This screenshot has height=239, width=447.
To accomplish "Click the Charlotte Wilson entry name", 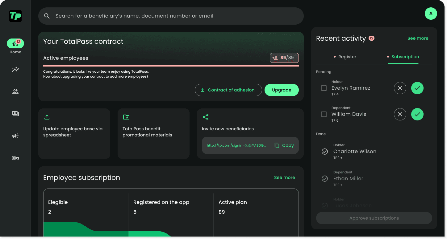I will tap(355, 152).
